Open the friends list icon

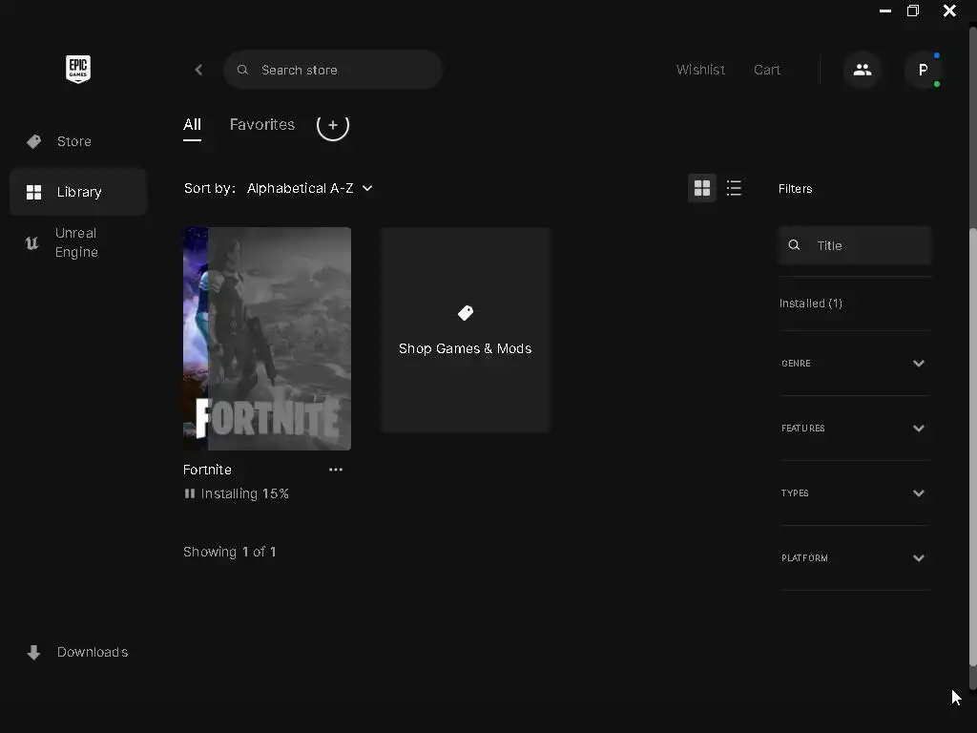(863, 70)
